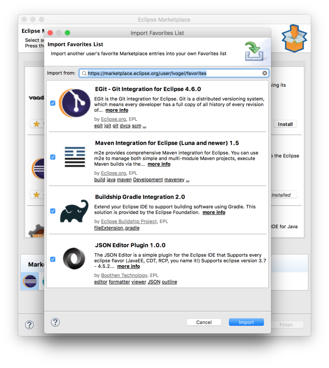Zoom the Import Favorites List dialog window
The image size is (329, 368).
coord(67,33)
